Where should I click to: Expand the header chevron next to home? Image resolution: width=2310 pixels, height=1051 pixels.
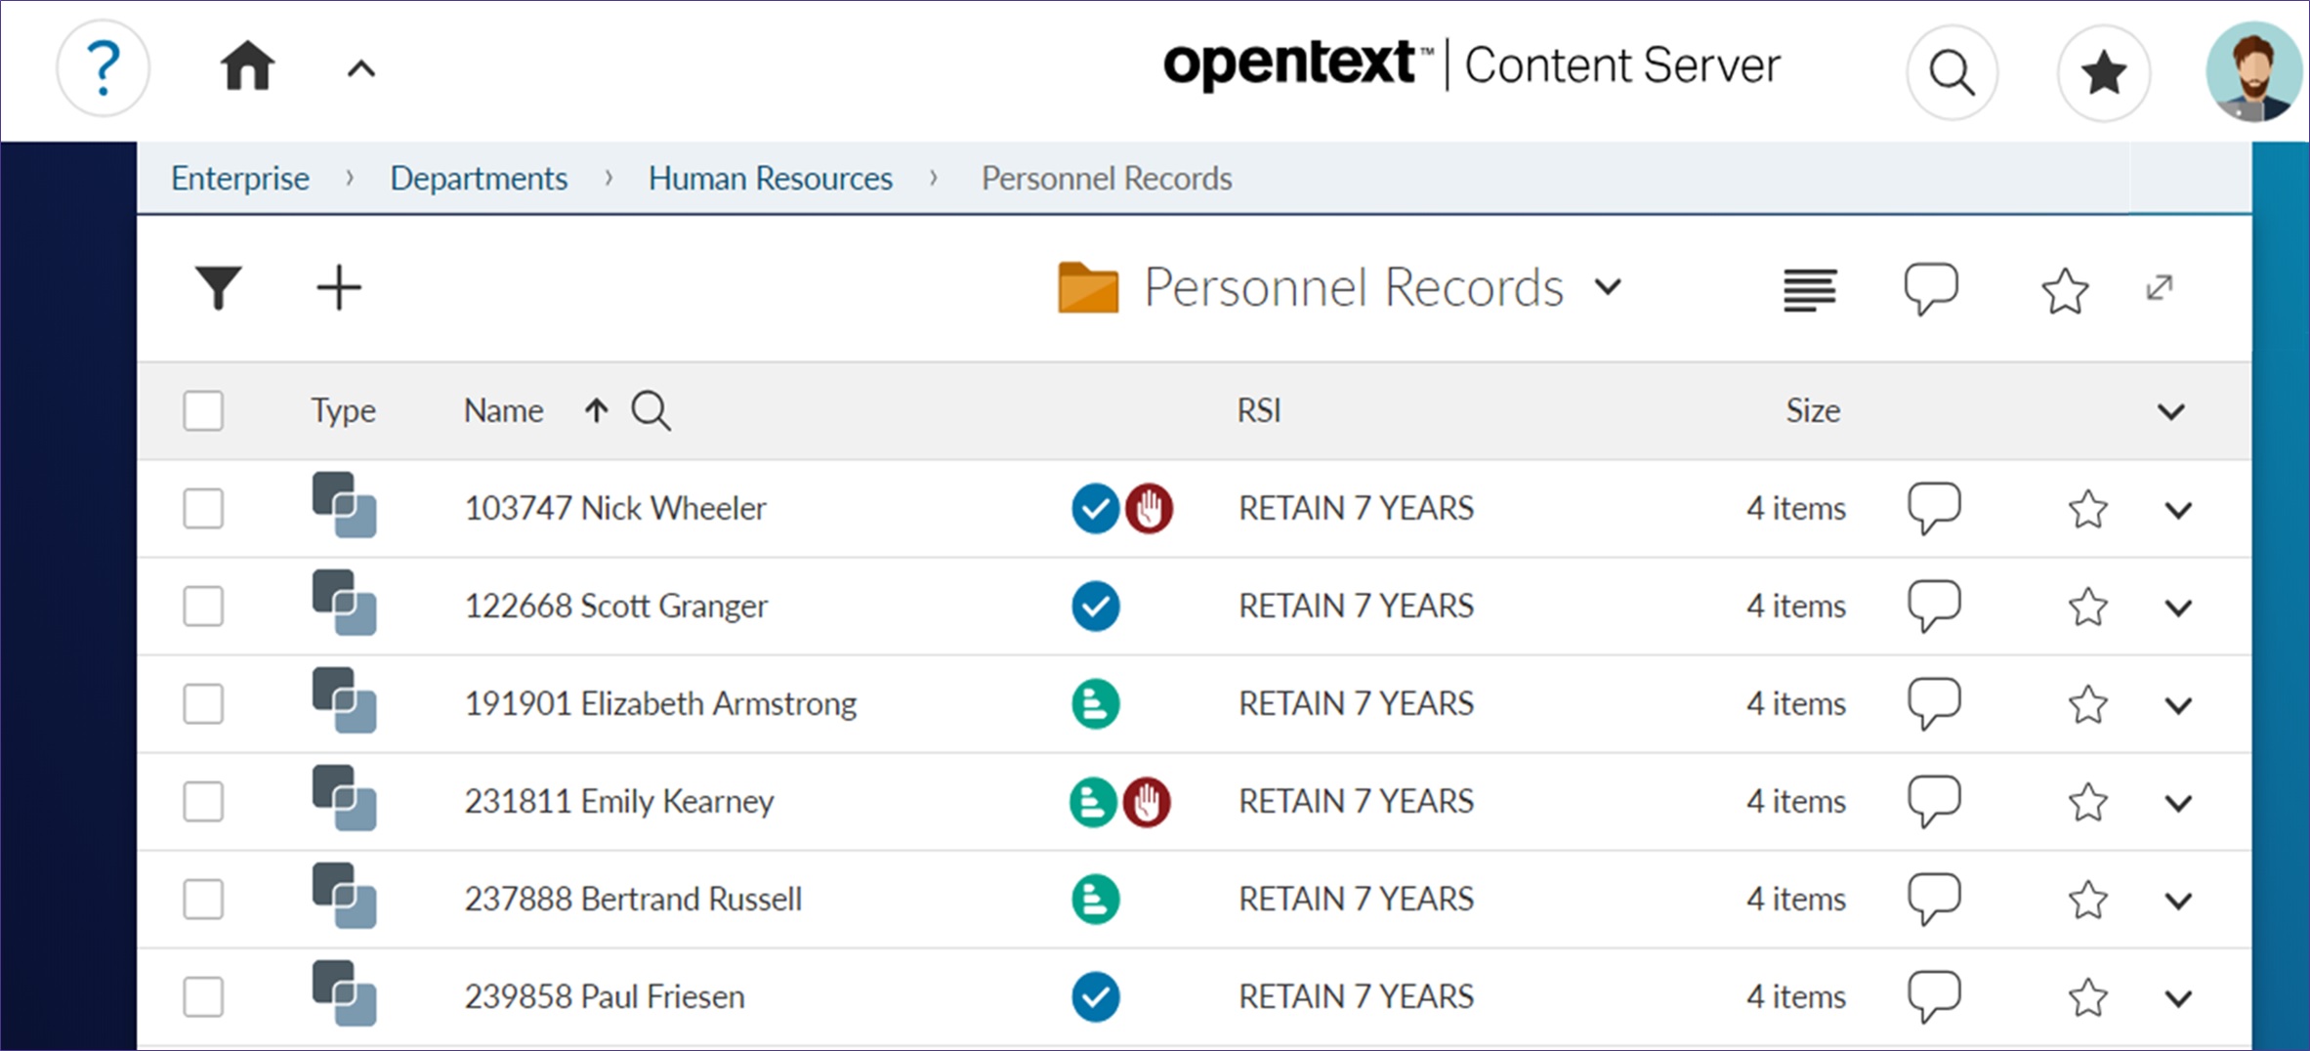[361, 68]
